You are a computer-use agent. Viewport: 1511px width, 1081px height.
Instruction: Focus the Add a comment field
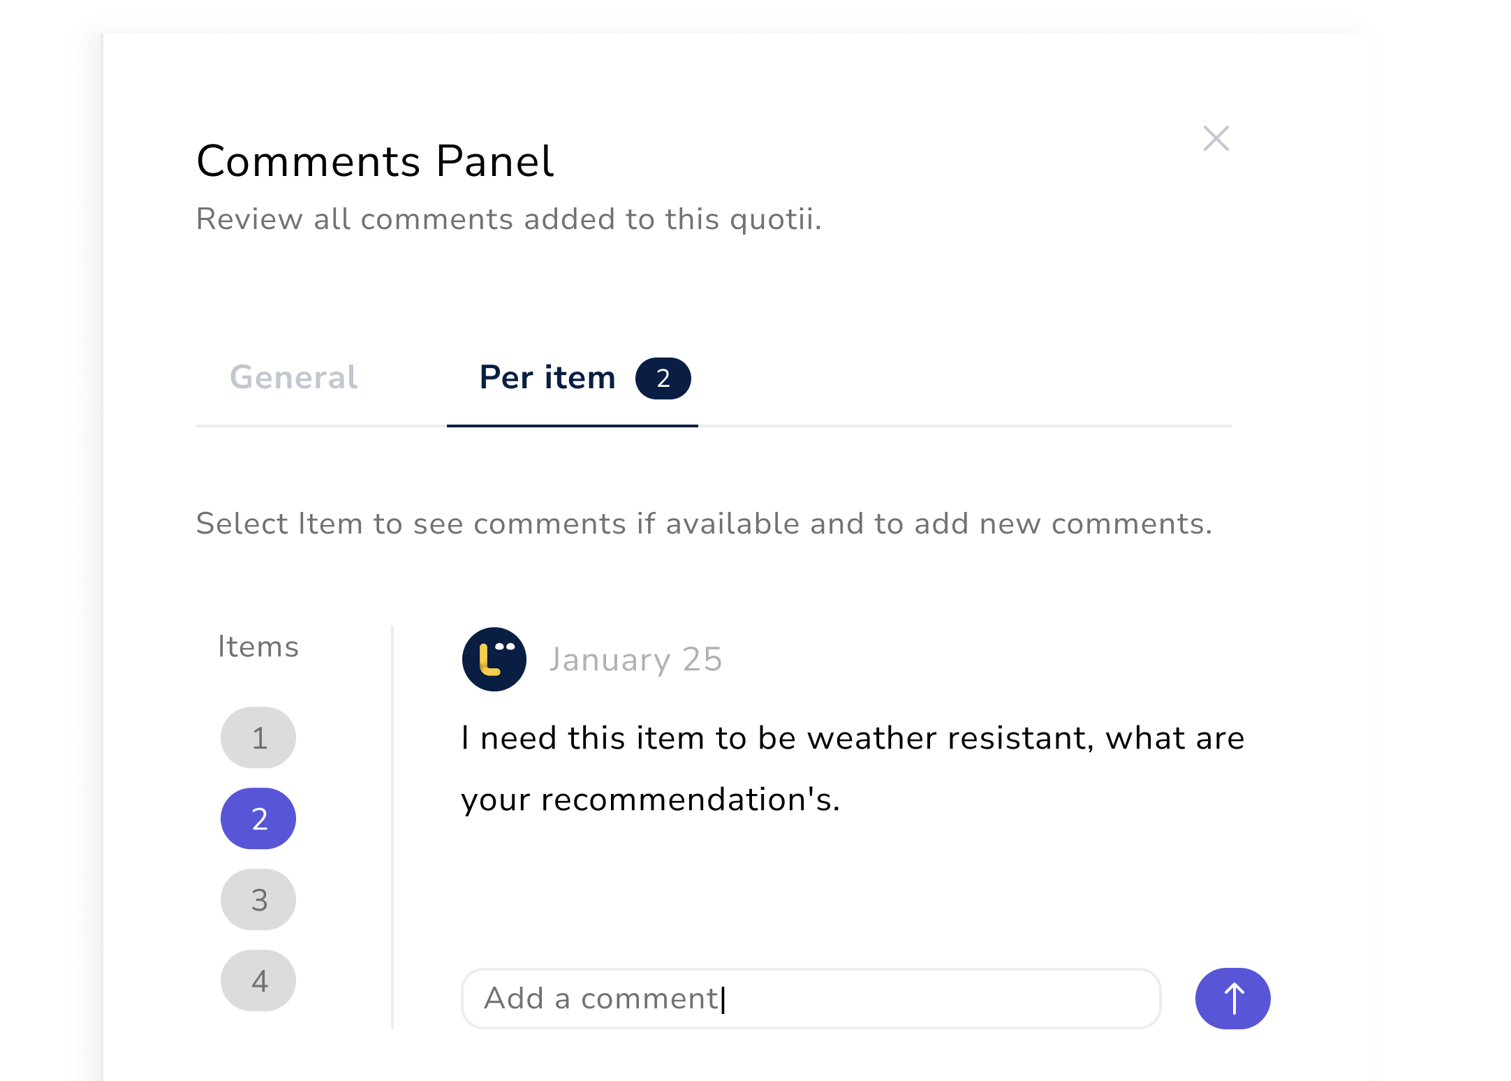811,998
